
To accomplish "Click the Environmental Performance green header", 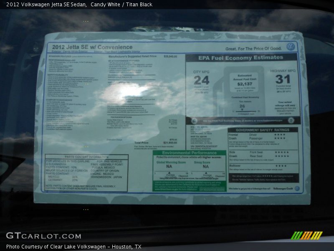I will coord(189,153).
